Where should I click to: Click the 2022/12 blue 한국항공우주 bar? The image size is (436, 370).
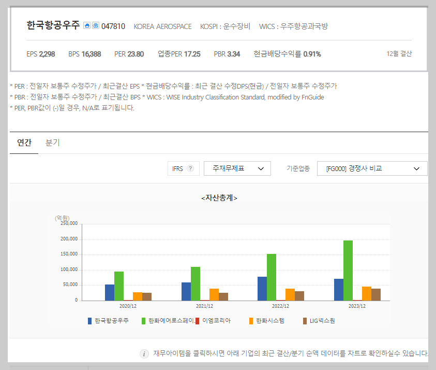pos(262,289)
